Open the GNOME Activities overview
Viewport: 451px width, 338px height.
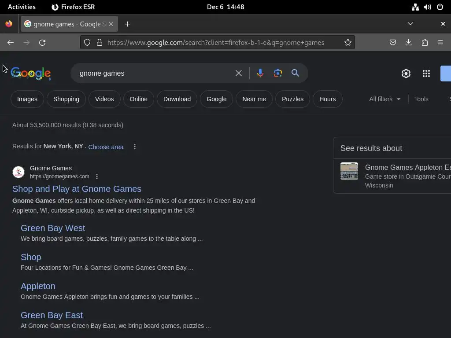pos(22,7)
